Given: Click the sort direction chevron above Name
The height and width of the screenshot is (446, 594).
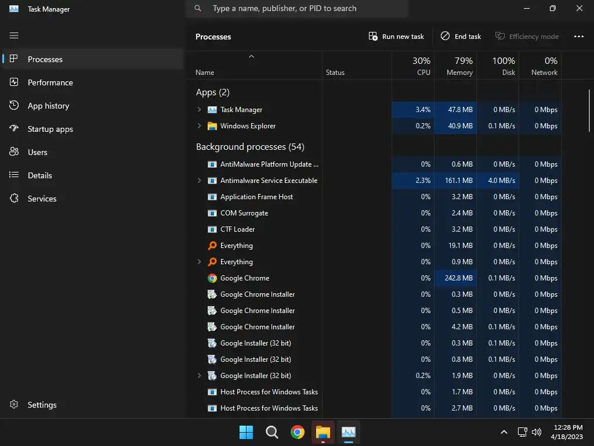Looking at the screenshot, I should coord(251,56).
